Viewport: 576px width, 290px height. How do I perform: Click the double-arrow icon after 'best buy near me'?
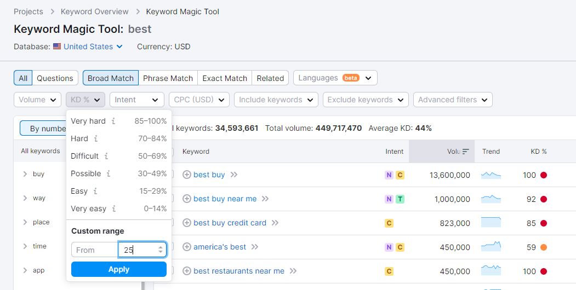(265, 199)
